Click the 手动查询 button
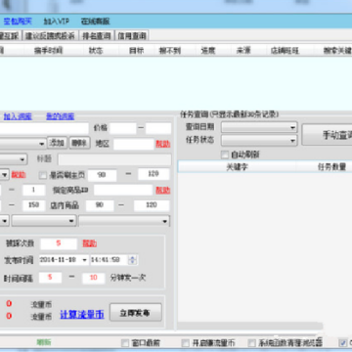Screen dimensions: 352x352 pyautogui.click(x=327, y=135)
